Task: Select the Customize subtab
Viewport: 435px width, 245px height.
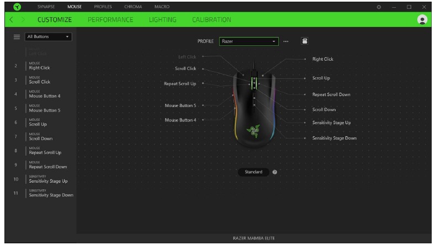Action: point(55,20)
